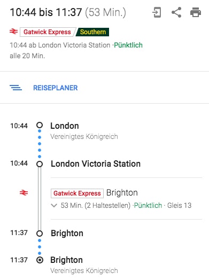Click the send to phone icon

pos(157,12)
